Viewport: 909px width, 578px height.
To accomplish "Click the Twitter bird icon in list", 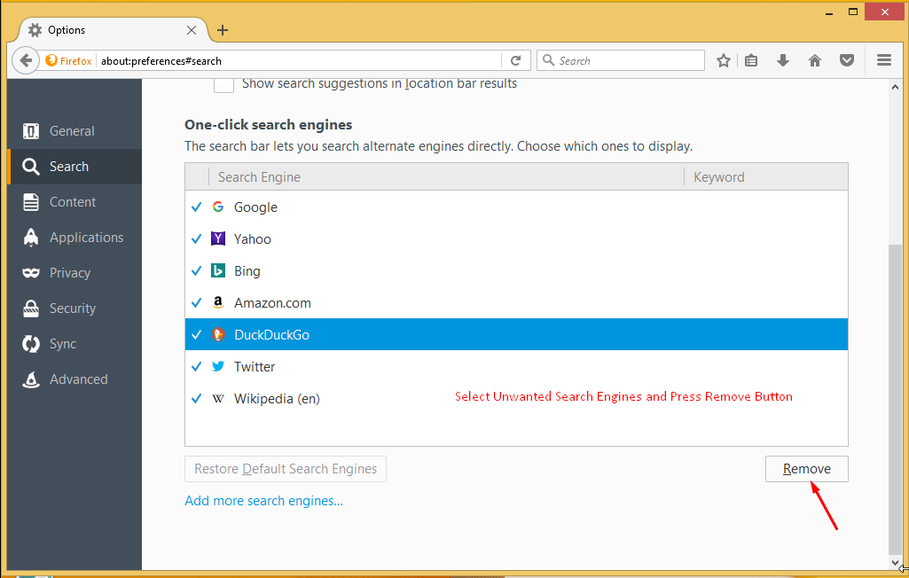I will (218, 366).
